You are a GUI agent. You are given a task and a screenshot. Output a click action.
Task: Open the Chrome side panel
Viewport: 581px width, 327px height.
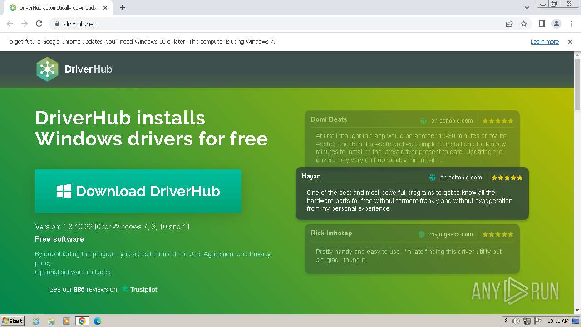(542, 24)
